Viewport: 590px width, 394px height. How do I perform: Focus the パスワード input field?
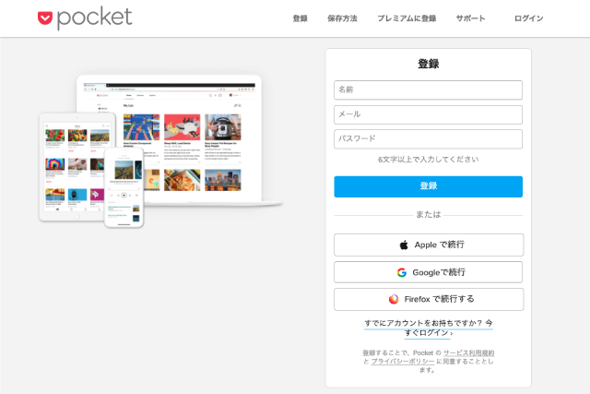point(428,139)
